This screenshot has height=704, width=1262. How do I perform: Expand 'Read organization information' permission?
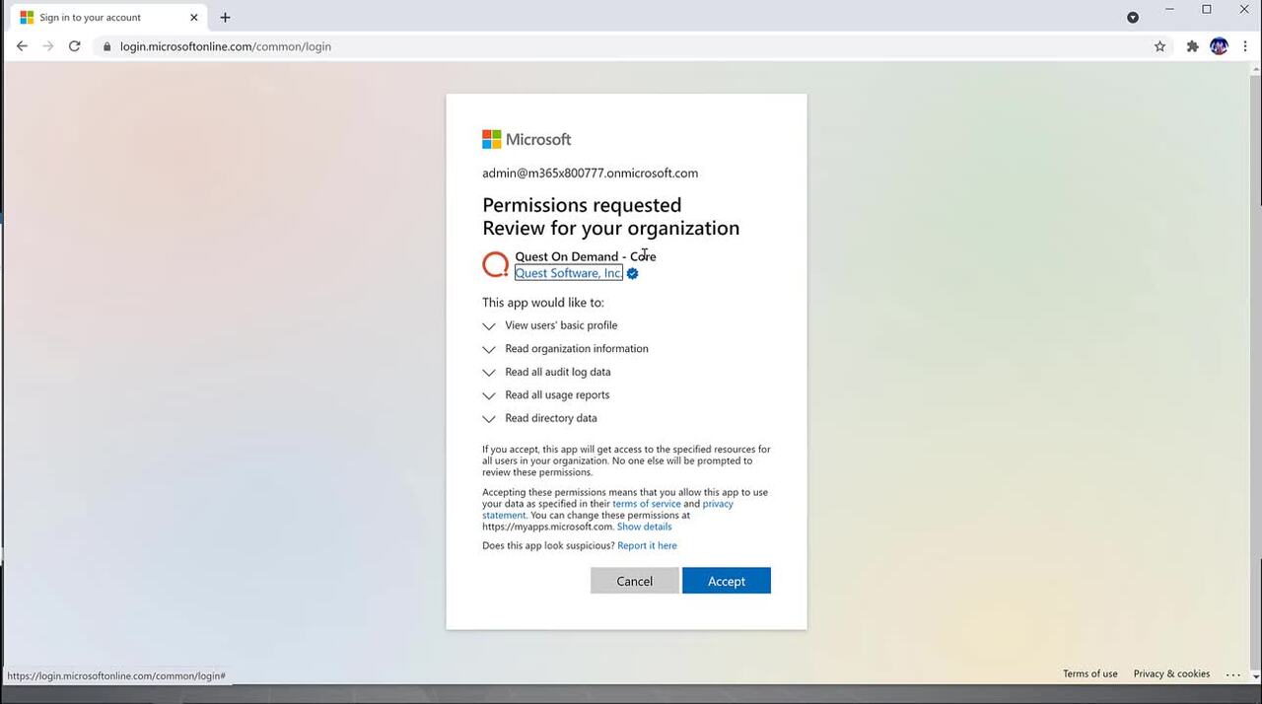[488, 349]
